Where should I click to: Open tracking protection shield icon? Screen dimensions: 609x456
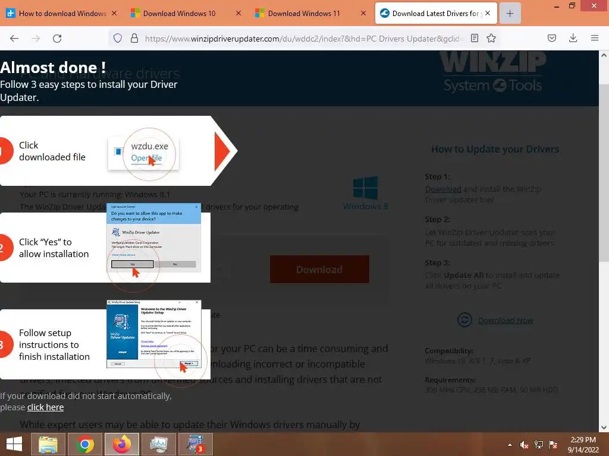[x=118, y=38]
